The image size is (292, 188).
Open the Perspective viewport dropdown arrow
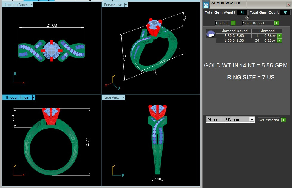(x=126, y=5)
